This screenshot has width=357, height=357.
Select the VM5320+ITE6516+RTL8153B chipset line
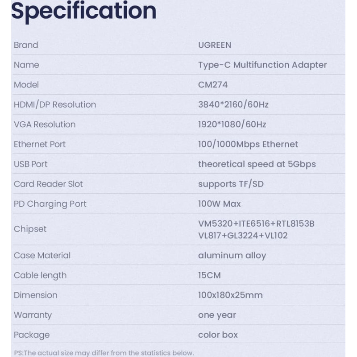(256, 224)
